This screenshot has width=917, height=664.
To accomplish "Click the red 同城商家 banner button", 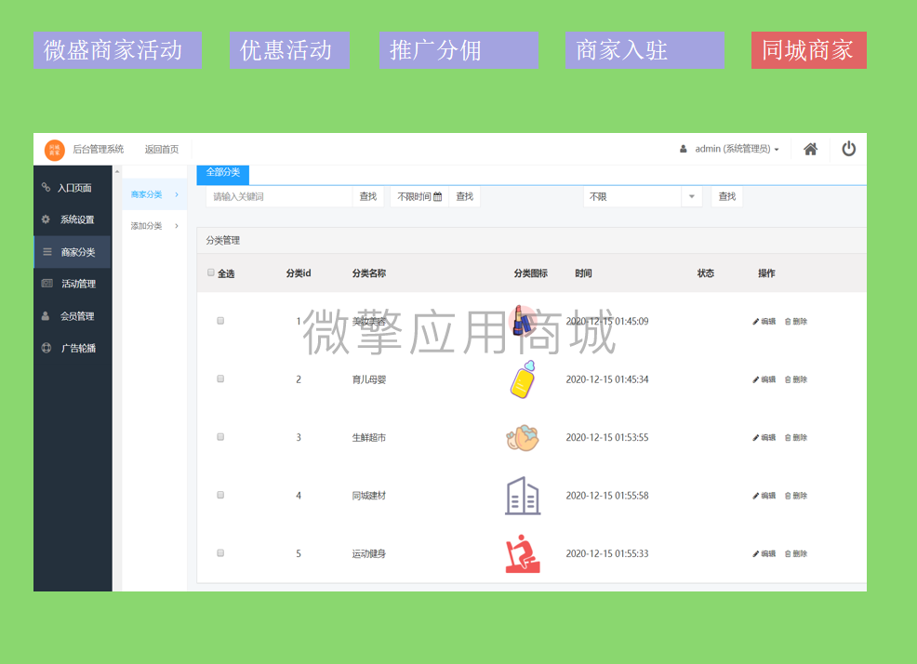I will [809, 50].
